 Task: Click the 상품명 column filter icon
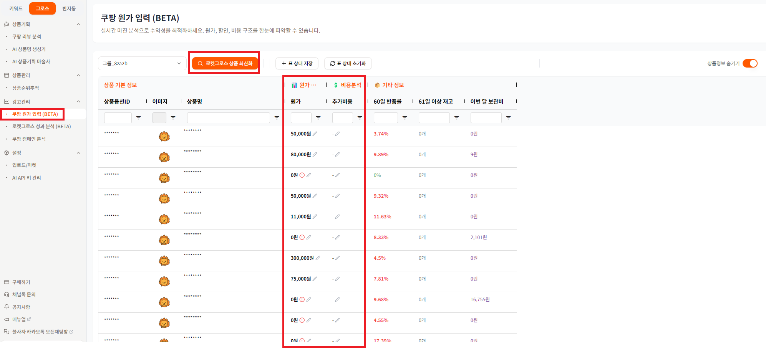pyautogui.click(x=277, y=118)
